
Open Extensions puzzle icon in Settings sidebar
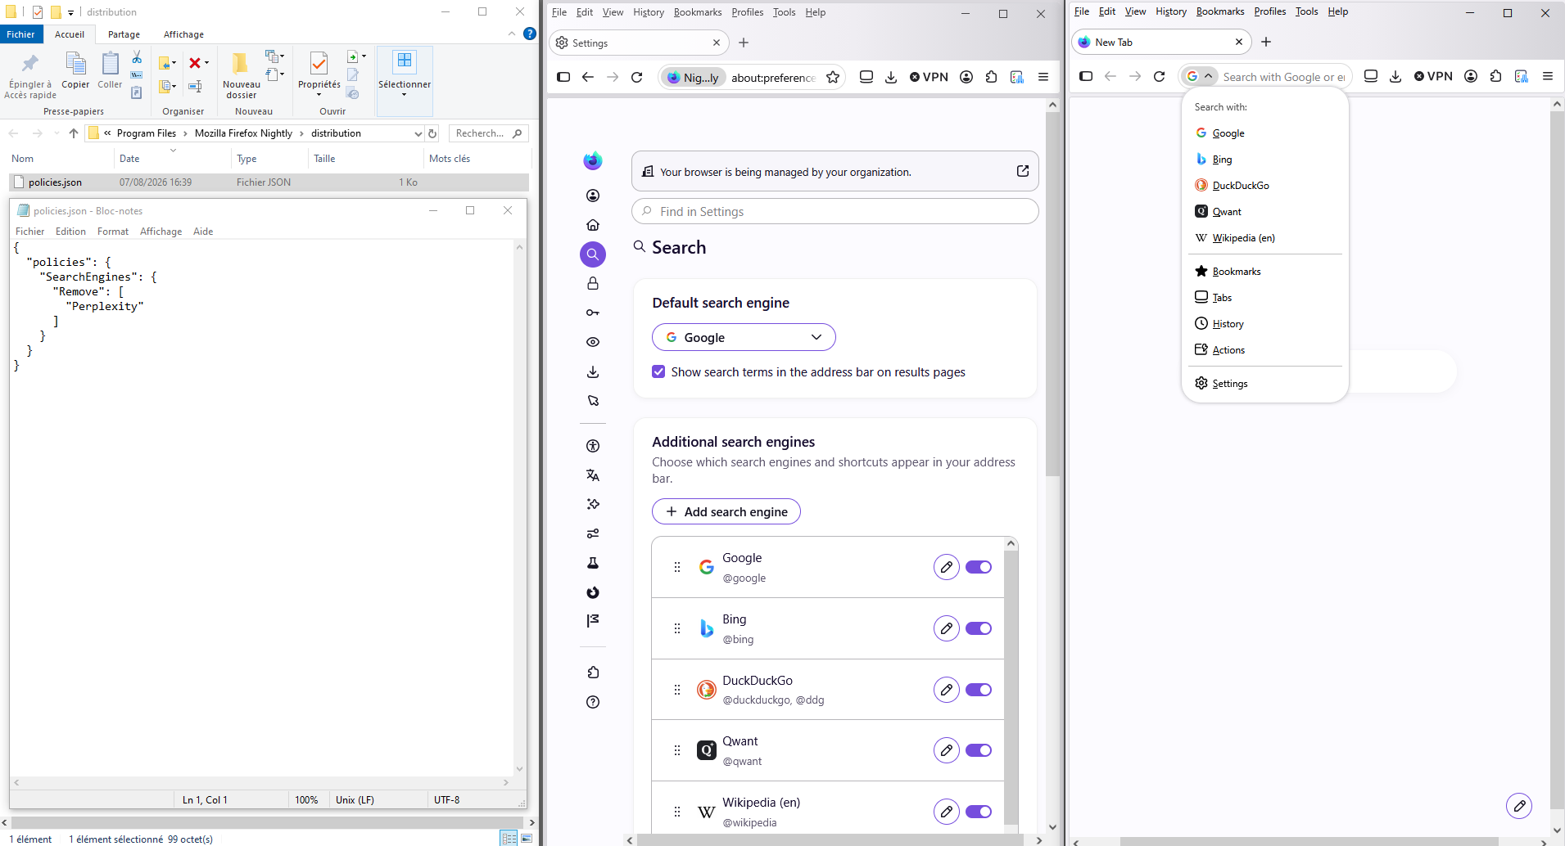[593, 673]
